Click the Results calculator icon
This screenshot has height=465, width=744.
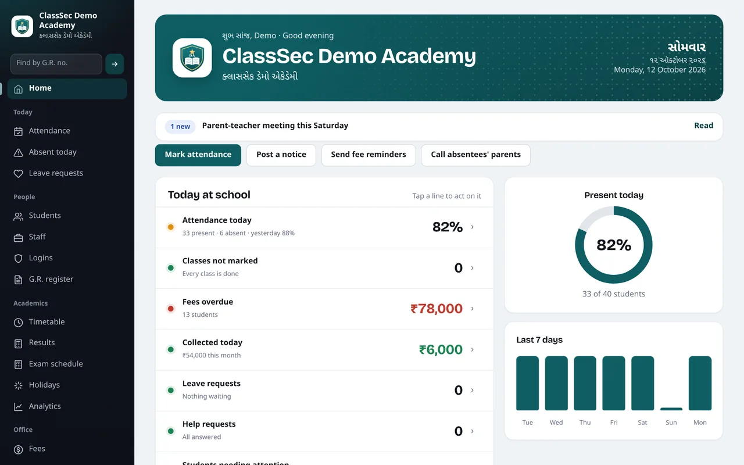pyautogui.click(x=19, y=343)
